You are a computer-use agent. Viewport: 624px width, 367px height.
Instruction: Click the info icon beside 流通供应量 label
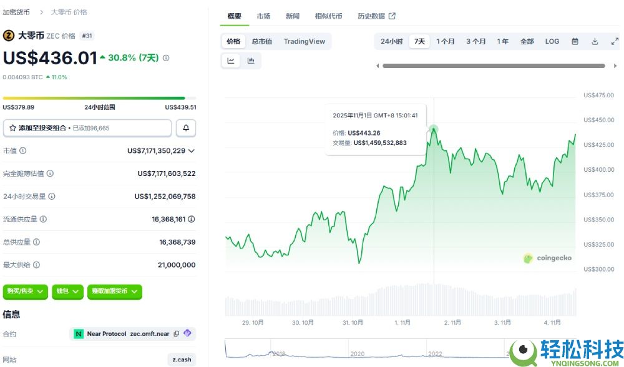pos(44,219)
